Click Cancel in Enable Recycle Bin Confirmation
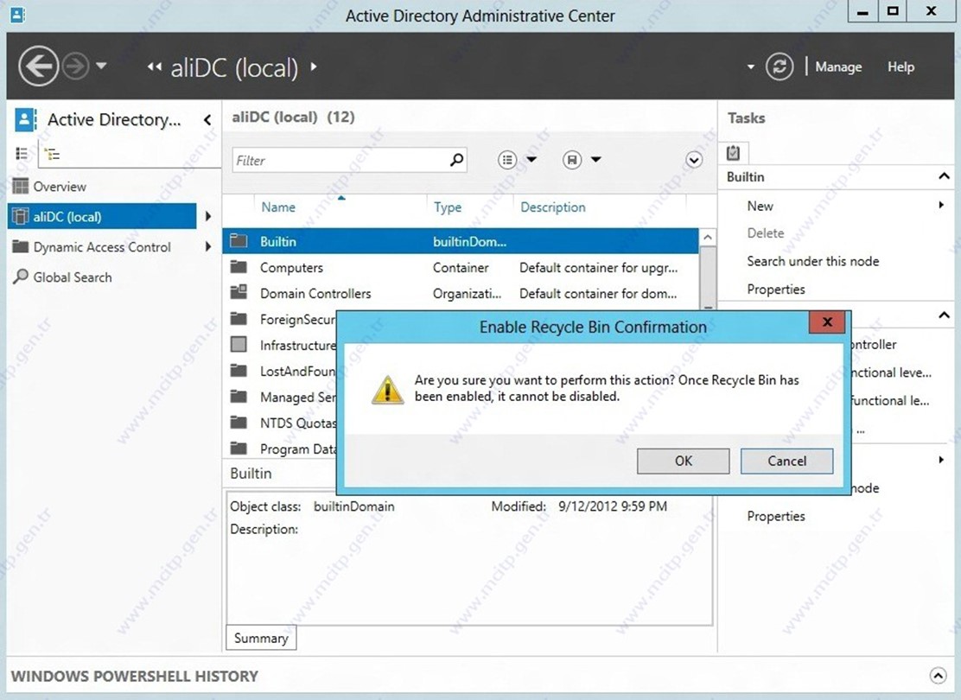961x700 pixels. 787,461
